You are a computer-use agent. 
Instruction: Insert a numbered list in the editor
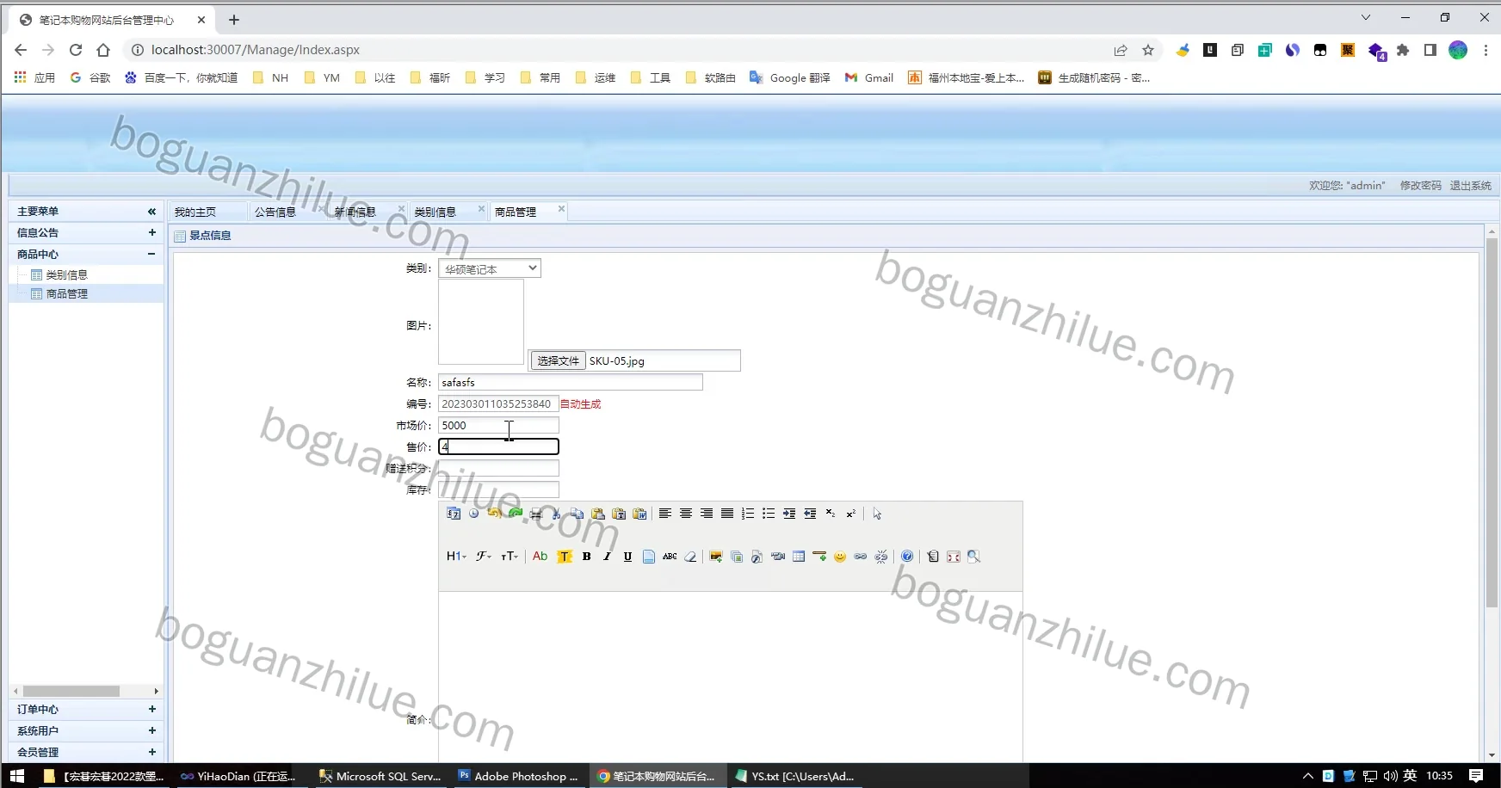pos(748,514)
